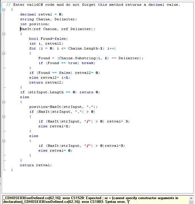The width and height of the screenshot is (195, 204).
Task: Click the comment line 'Enter validC# code'
Action: coord(93,5)
